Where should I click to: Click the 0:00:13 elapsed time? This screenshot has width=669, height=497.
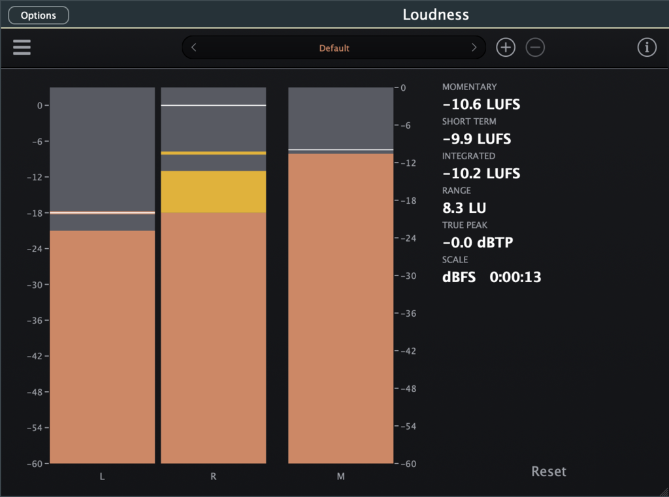pos(515,278)
